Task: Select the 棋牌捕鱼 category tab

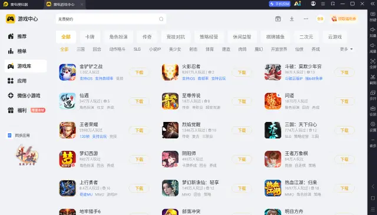Action: (275, 37)
